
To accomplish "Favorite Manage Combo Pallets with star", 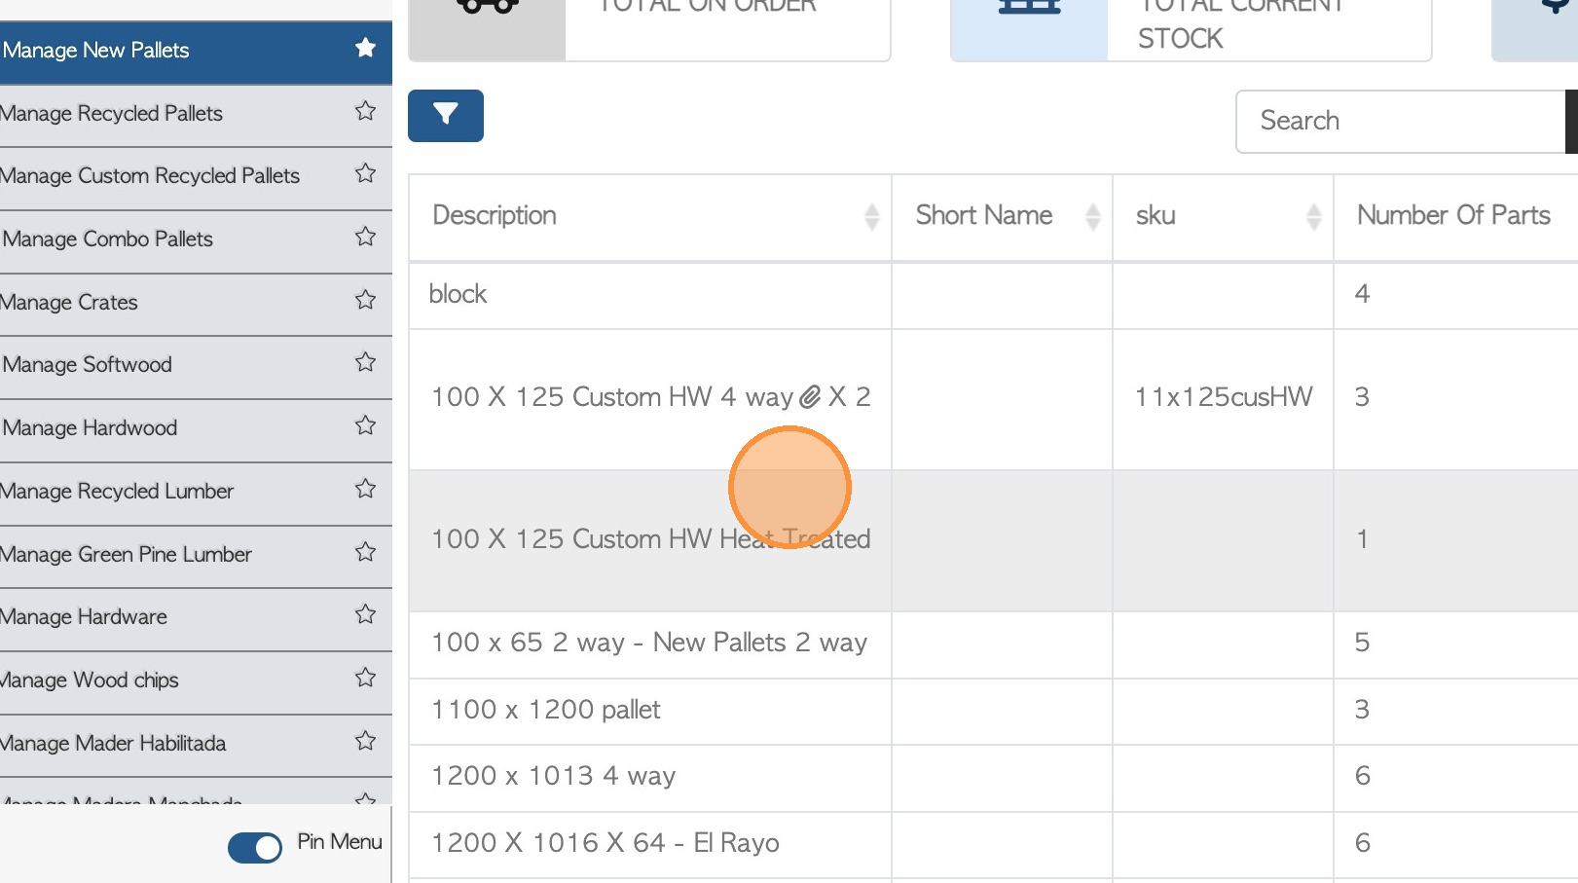I will point(365,237).
